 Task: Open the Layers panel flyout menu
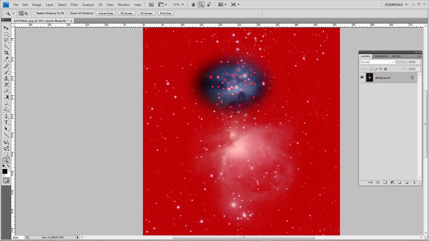tap(419, 57)
